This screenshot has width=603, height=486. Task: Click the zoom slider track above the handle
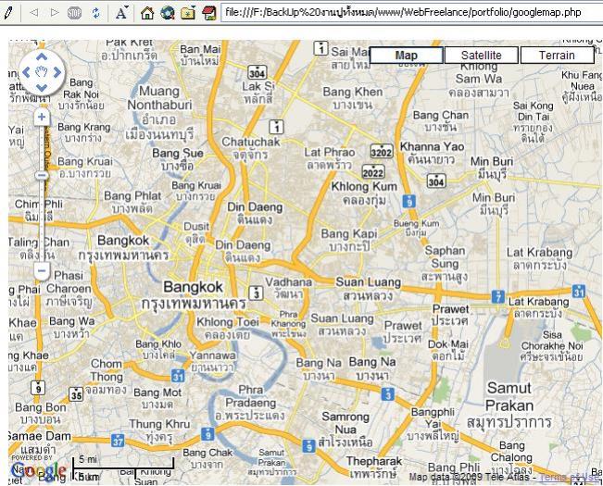point(42,148)
